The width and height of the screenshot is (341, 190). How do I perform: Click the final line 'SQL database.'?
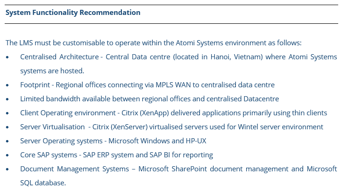point(43,183)
